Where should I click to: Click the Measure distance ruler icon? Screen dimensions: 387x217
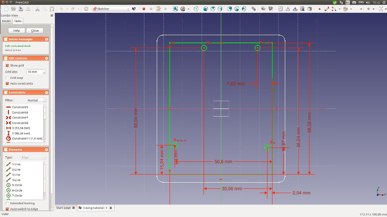click(254, 9)
